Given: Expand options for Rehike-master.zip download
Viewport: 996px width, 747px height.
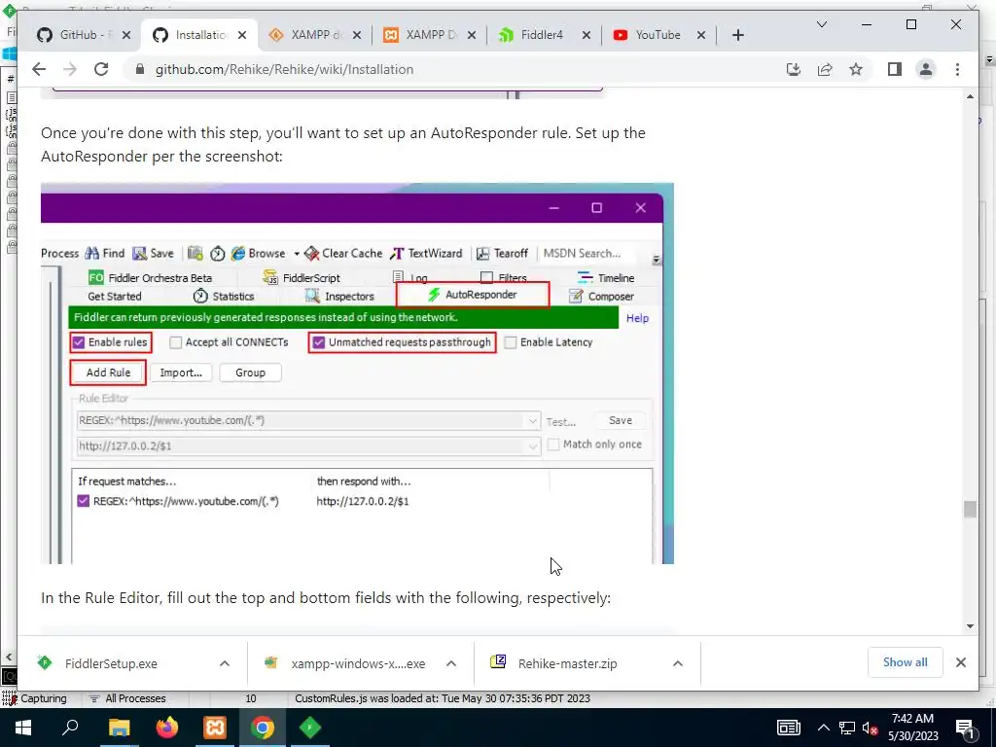Looking at the screenshot, I should 678,663.
